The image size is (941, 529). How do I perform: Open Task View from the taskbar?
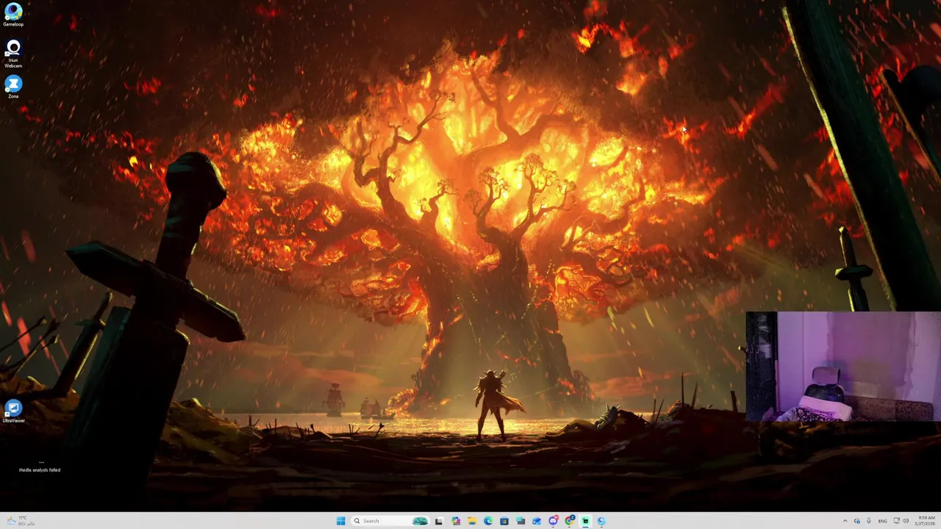tap(438, 521)
